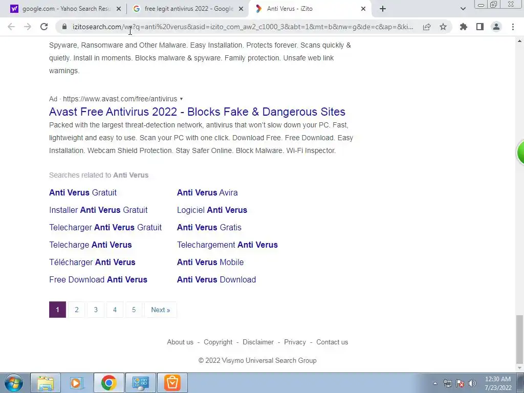Open Telechargement Anti Verus link

[x=227, y=245]
